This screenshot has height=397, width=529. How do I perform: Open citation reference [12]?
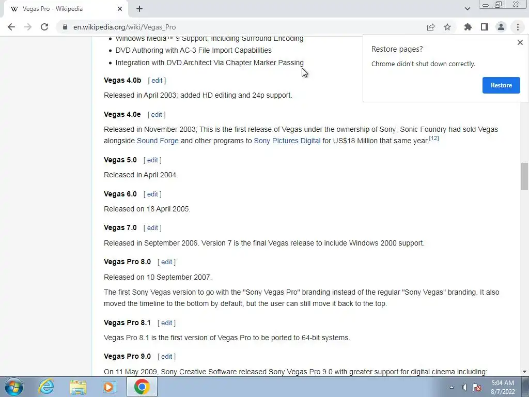(x=434, y=138)
